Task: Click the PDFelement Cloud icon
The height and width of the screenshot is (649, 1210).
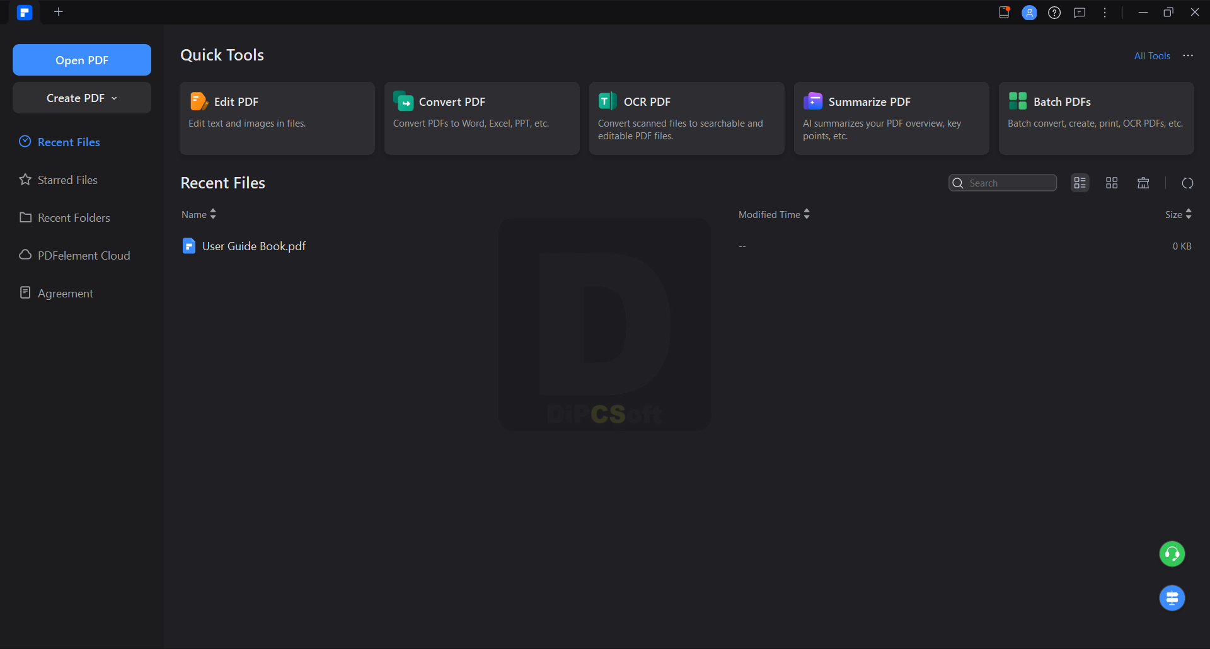Action: (x=25, y=255)
